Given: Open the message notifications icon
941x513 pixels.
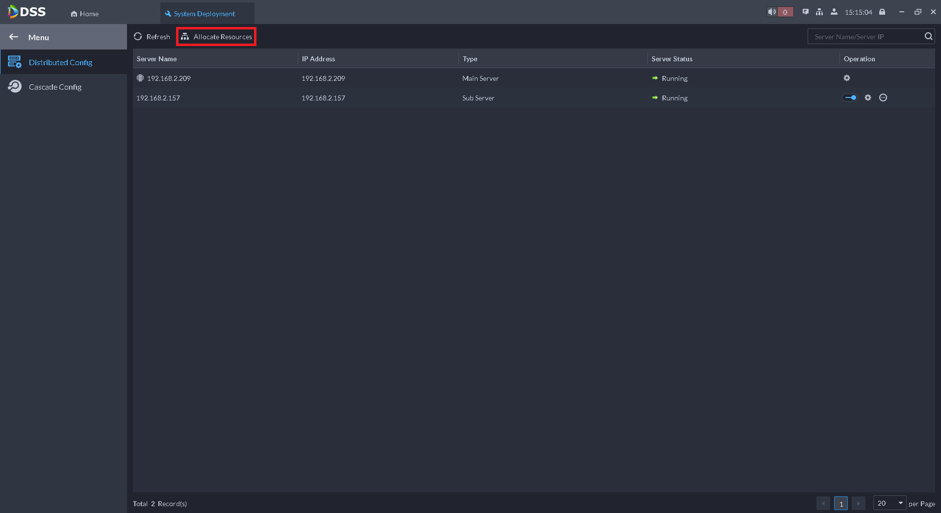Looking at the screenshot, I should click(x=805, y=12).
